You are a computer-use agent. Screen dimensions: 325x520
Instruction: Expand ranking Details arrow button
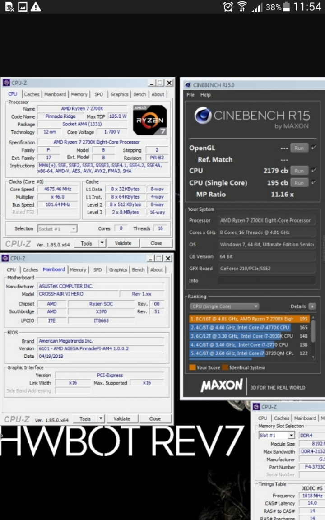pyautogui.click(x=312, y=306)
